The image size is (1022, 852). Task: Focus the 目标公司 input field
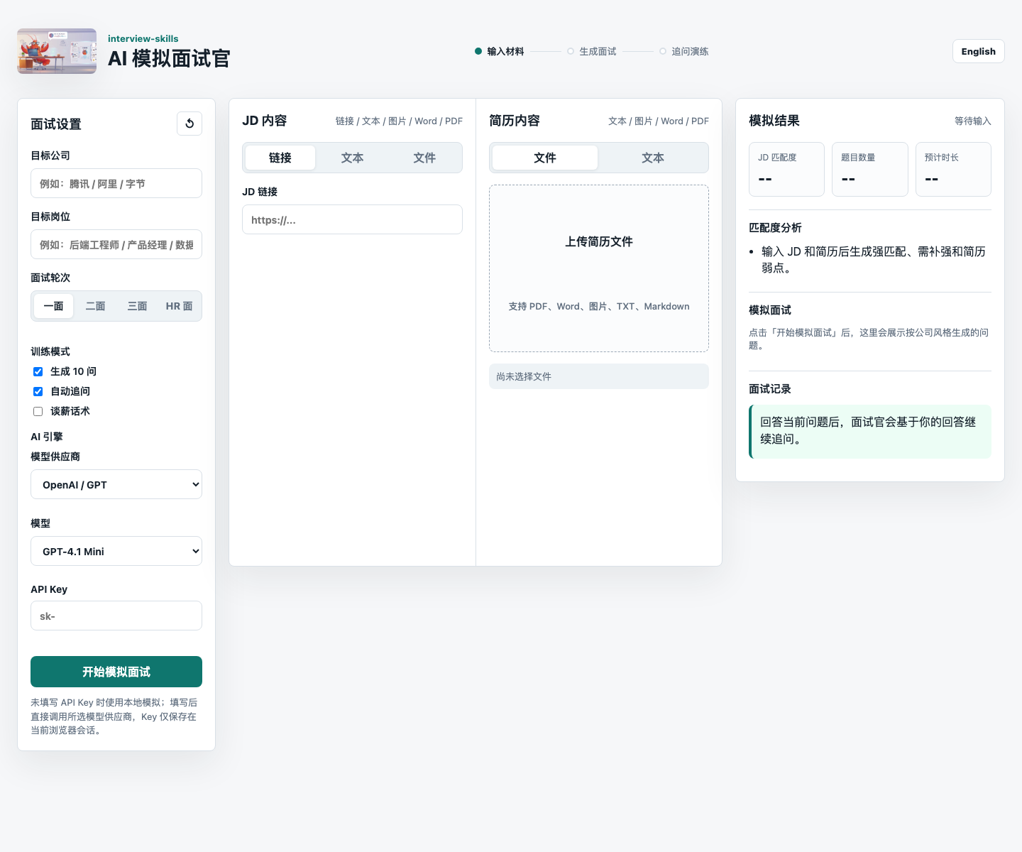116,183
